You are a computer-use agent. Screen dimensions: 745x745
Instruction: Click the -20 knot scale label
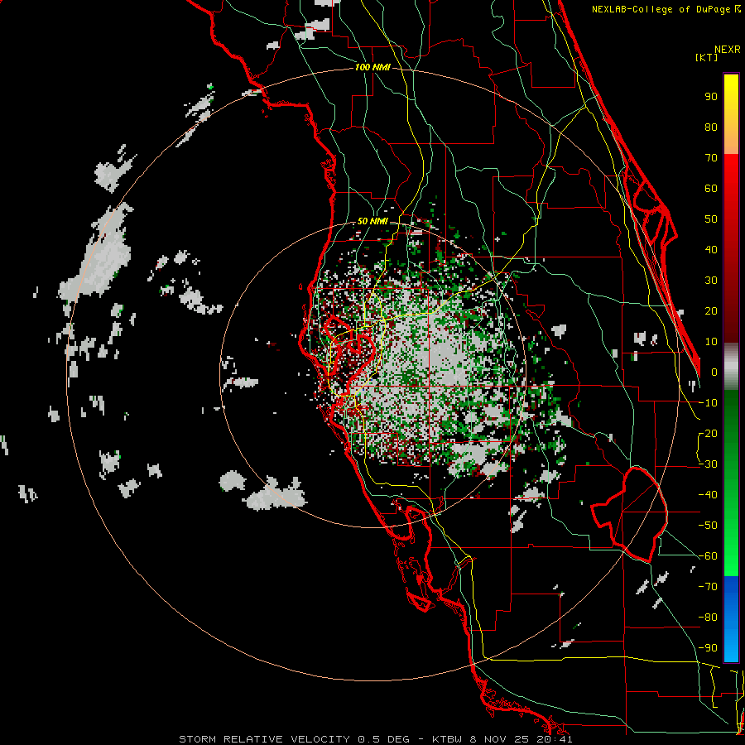click(708, 434)
